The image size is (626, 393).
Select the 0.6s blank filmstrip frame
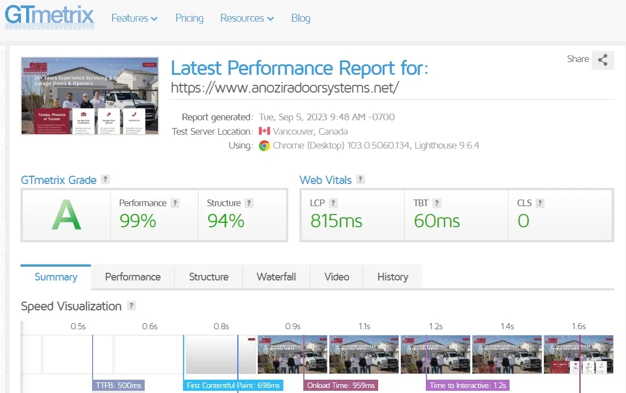pyautogui.click(x=149, y=354)
